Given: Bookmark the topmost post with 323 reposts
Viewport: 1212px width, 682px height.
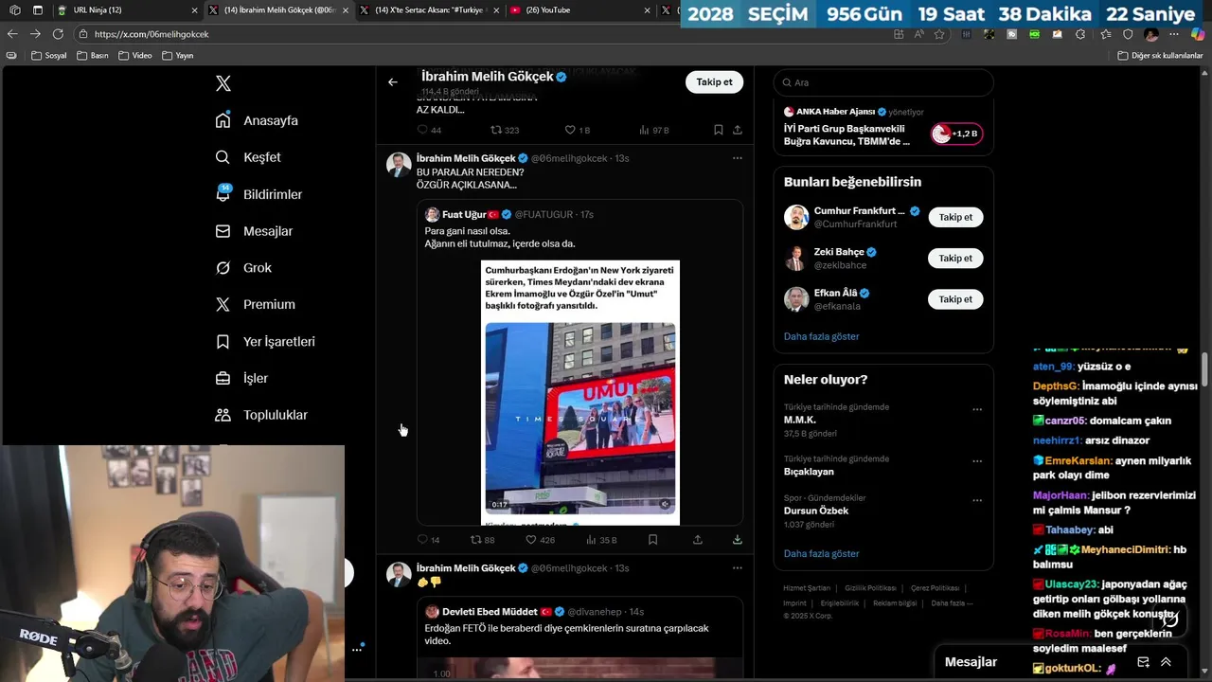Looking at the screenshot, I should (x=718, y=130).
